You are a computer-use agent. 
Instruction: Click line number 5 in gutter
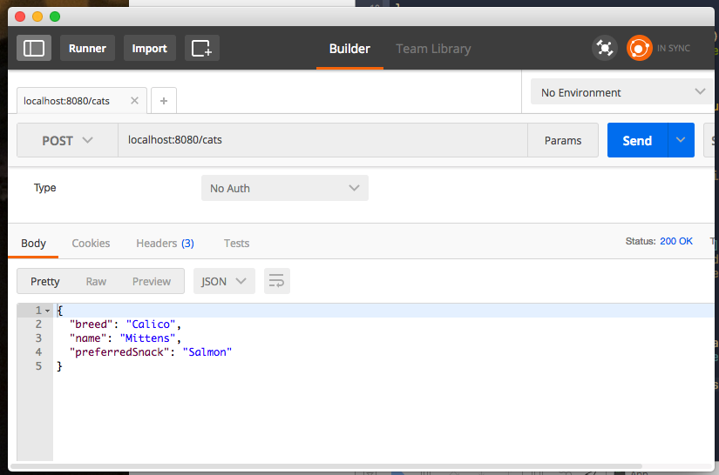click(x=38, y=366)
